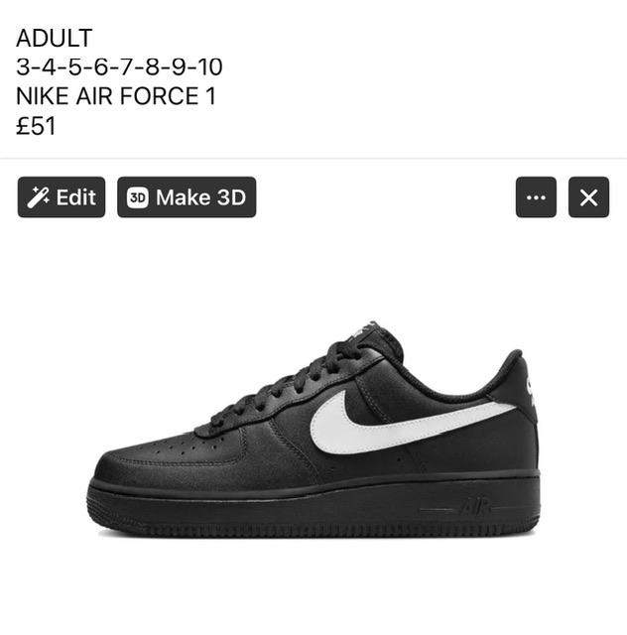Click the size range 3-4-5-6-7-8-9-10 text
This screenshot has height=635, width=627.
click(119, 67)
